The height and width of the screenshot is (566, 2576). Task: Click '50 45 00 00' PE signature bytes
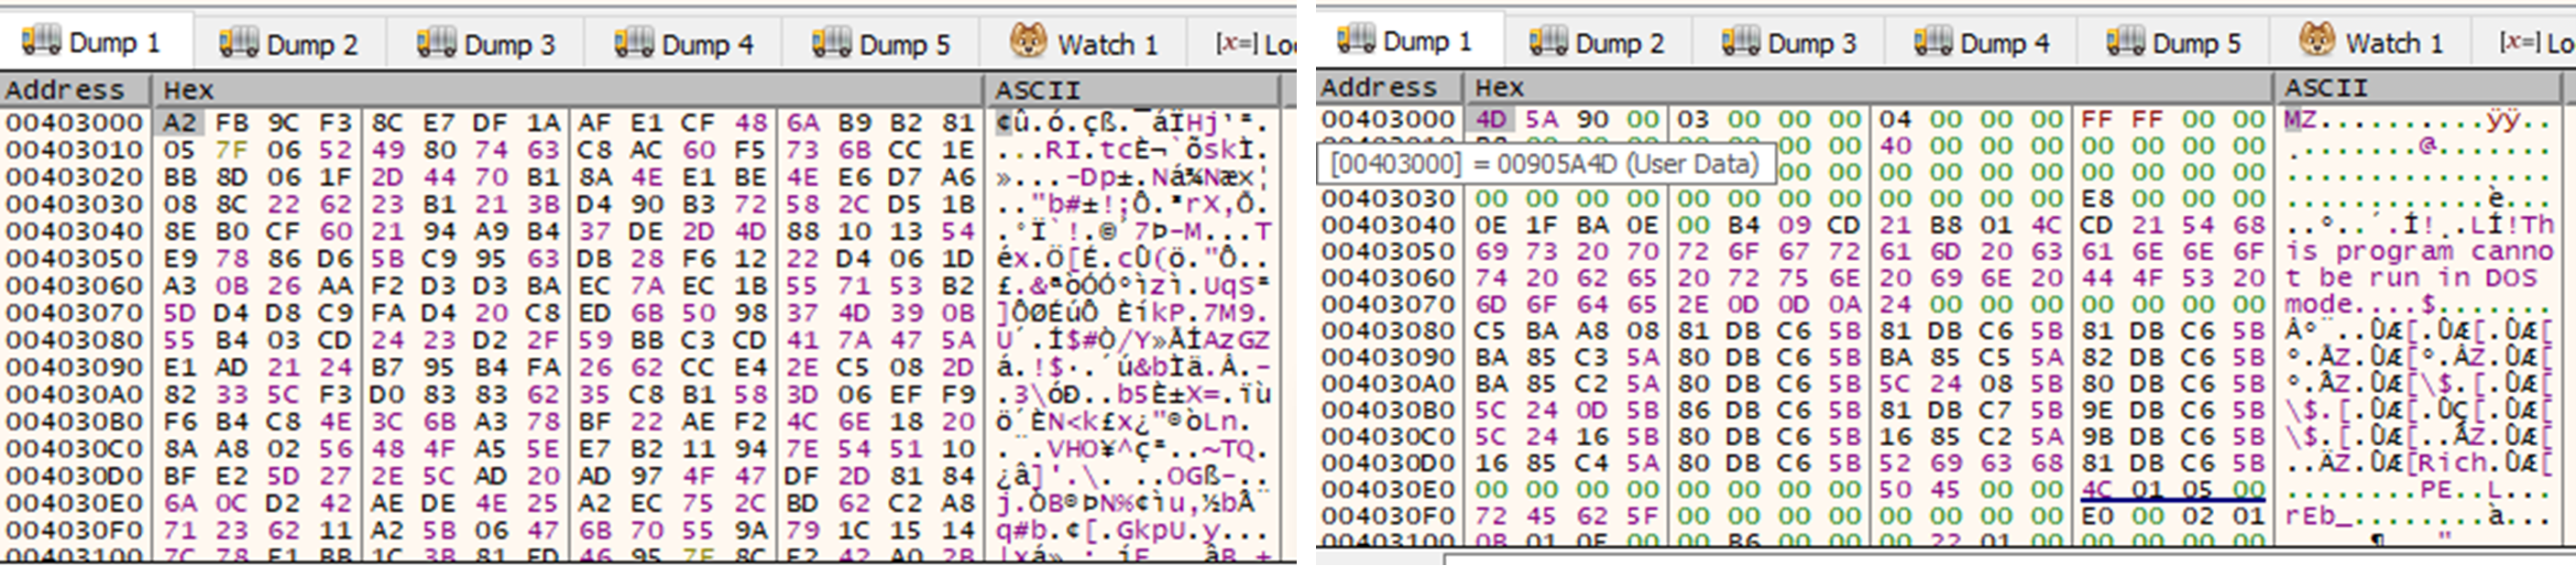point(1970,489)
